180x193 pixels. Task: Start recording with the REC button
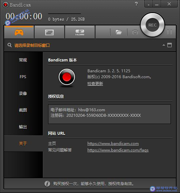point(153,25)
